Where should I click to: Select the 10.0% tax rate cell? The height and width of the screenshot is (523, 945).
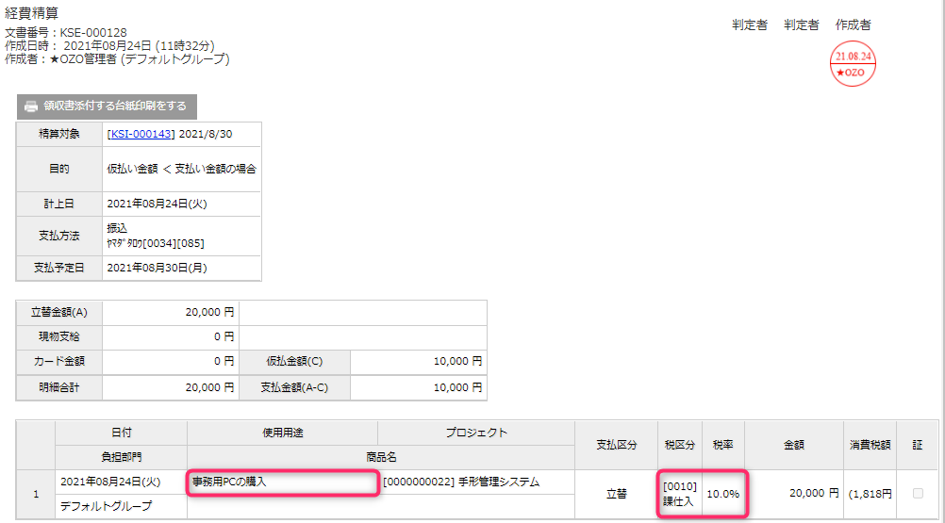(x=724, y=494)
